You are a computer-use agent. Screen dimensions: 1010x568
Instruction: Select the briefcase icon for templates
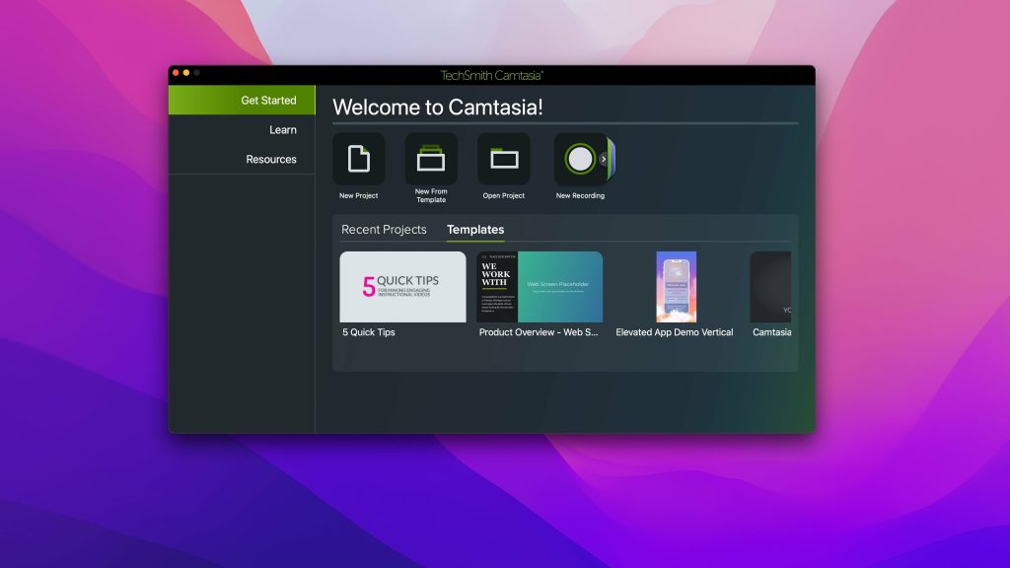click(430, 158)
